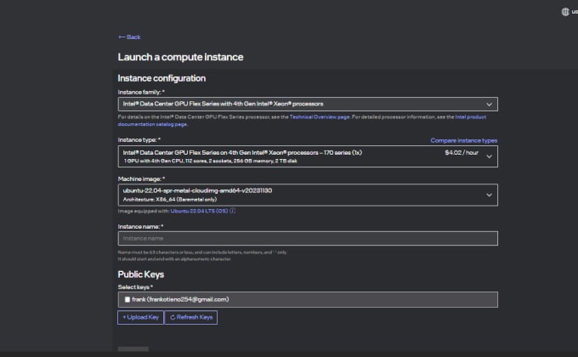Click the info icon beside Ubuntu 22.04 LTS
The height and width of the screenshot is (357, 578).
click(232, 211)
